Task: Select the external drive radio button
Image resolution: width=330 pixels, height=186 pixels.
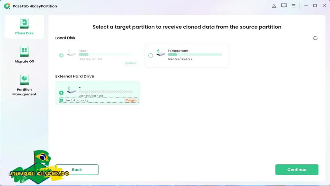Action: [61, 93]
